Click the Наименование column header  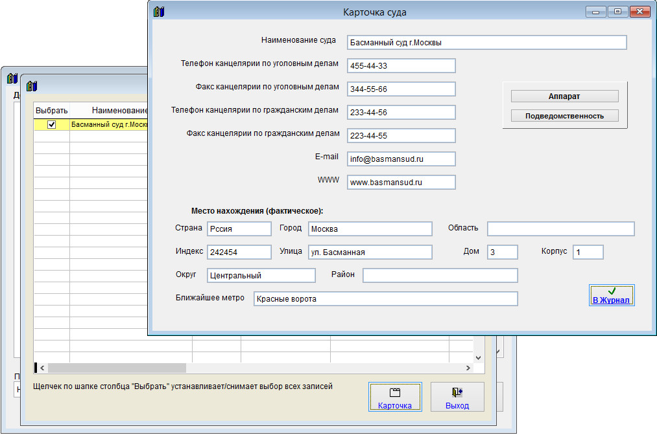point(120,111)
